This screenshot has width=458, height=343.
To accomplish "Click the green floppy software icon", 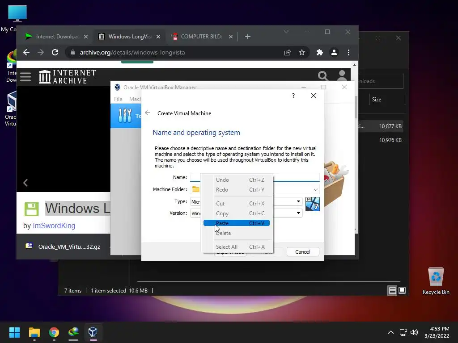I will 32,209.
